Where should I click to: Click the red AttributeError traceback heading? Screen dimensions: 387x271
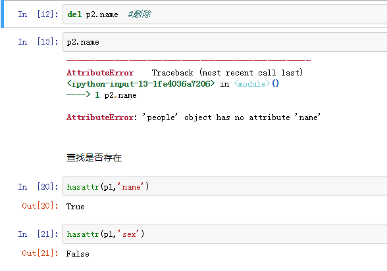100,73
